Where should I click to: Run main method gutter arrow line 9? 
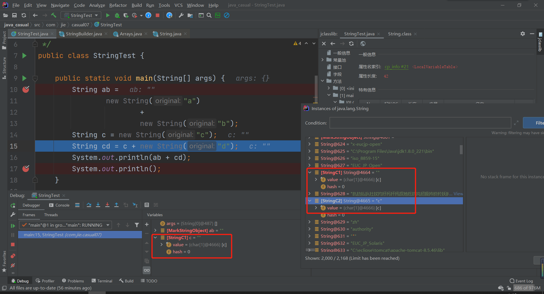(24, 78)
